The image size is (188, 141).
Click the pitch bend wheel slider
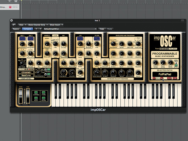click(21, 96)
